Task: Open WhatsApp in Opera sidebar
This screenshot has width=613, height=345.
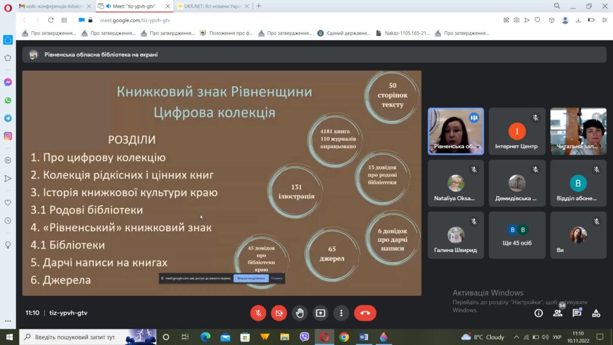Action: pyautogui.click(x=8, y=100)
